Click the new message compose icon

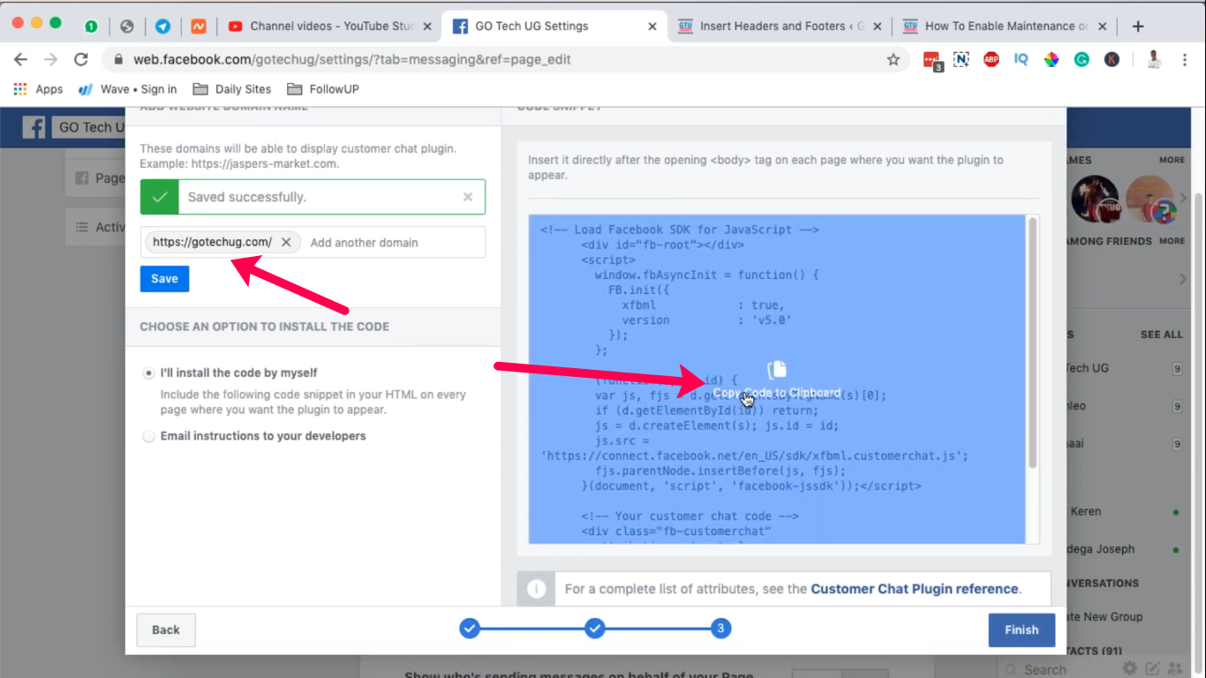tap(1152, 669)
